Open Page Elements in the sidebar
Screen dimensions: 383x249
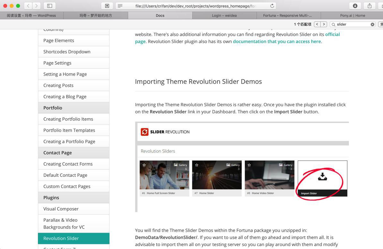74,40
